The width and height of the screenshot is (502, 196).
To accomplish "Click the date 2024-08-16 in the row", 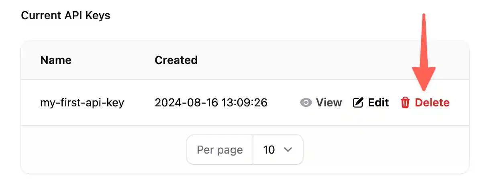I will [x=186, y=103].
